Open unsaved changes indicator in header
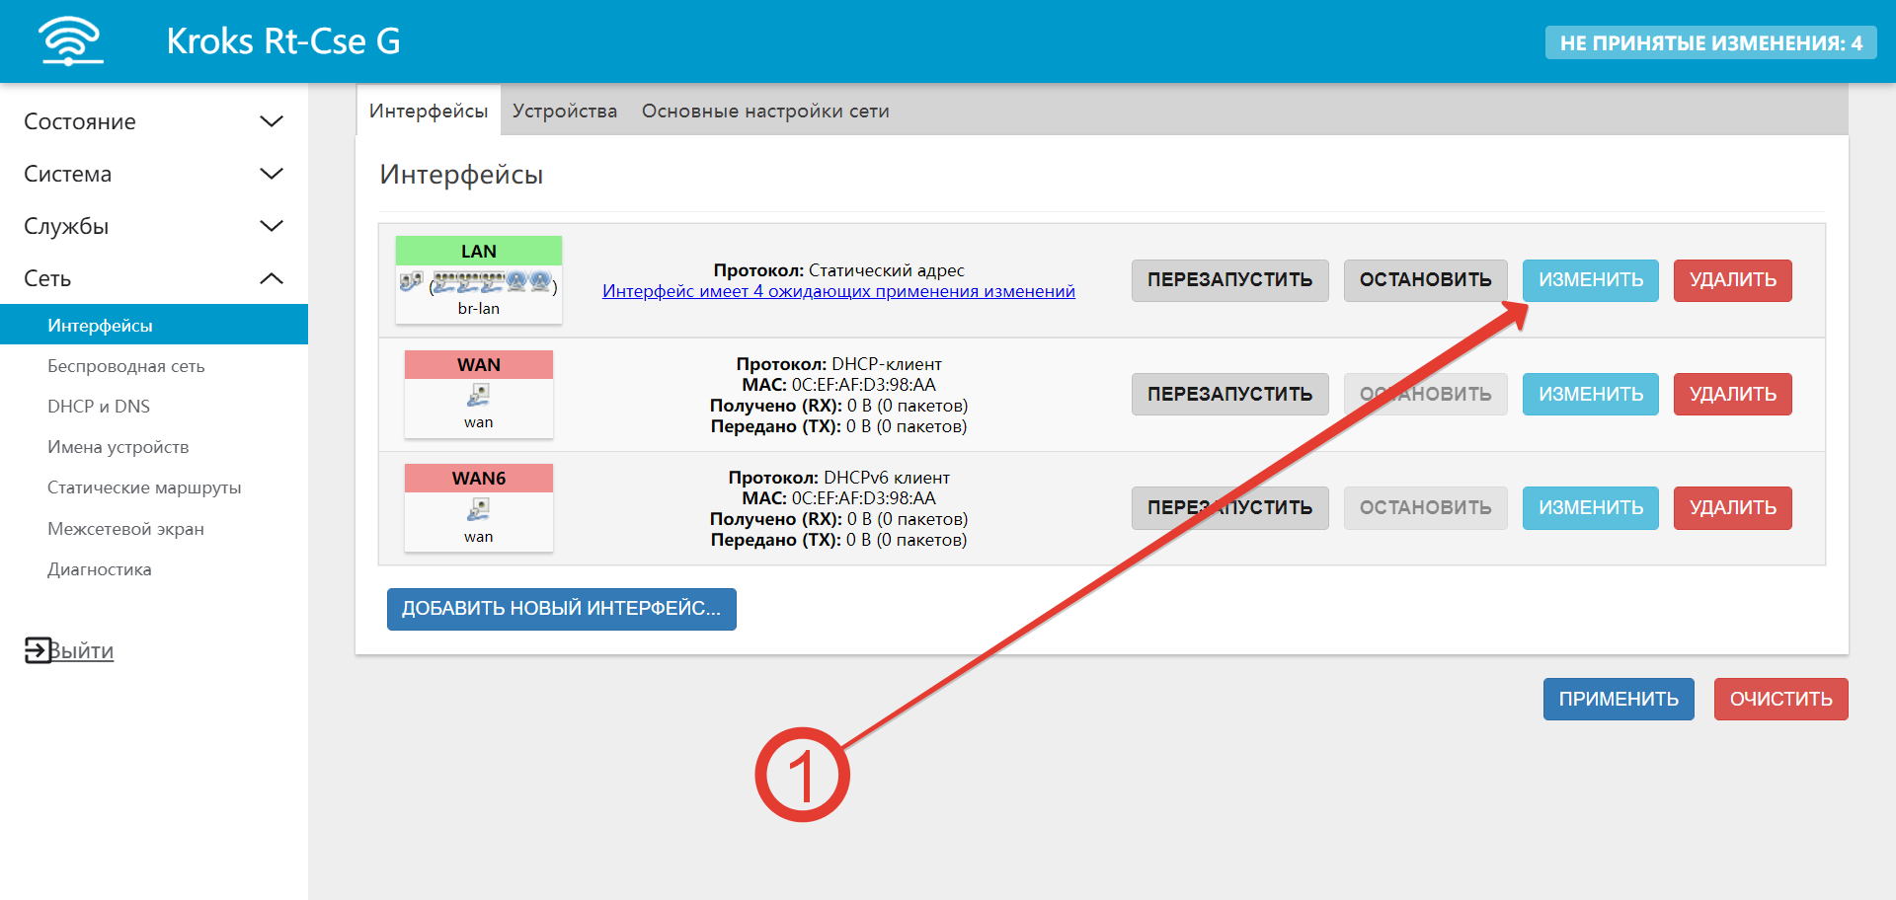 tap(1710, 42)
